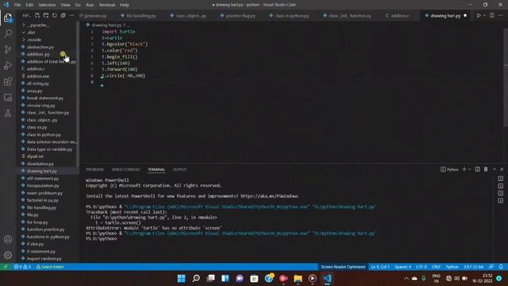Refresh the Explorer file list
This screenshot has width=508, height=286.
tap(55, 16)
